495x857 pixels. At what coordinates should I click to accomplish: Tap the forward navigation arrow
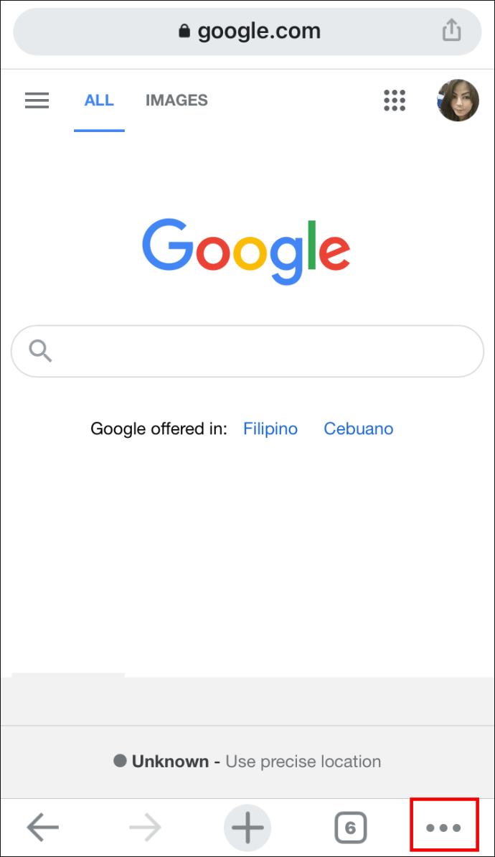[146, 828]
